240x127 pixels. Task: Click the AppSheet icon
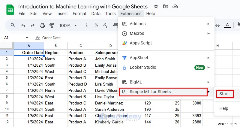(124, 58)
